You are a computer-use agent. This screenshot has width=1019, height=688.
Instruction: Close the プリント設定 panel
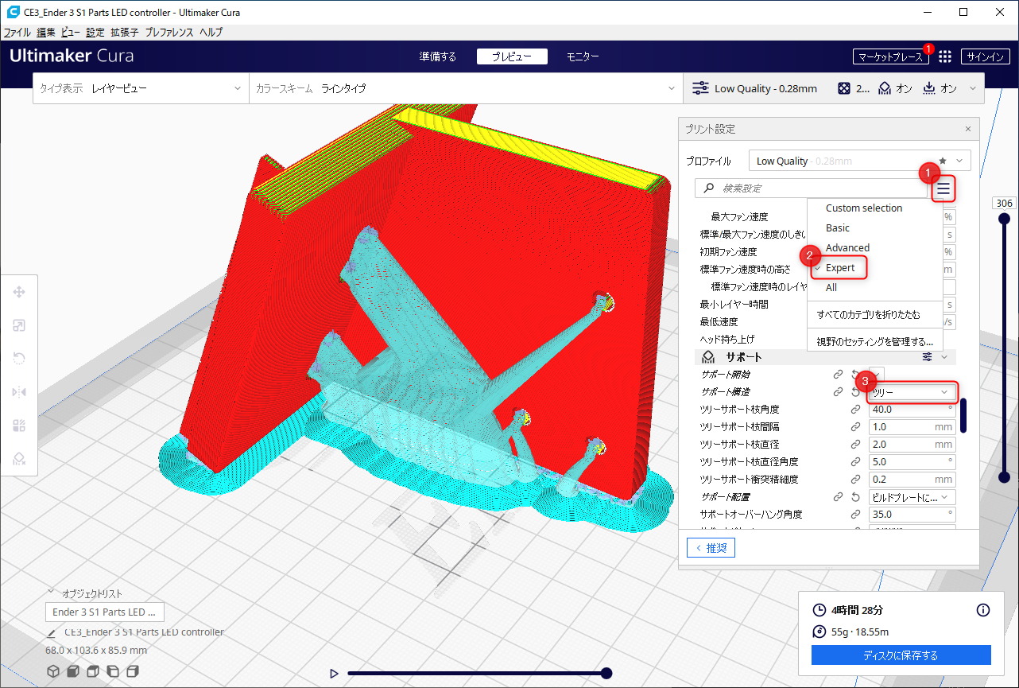click(x=967, y=129)
